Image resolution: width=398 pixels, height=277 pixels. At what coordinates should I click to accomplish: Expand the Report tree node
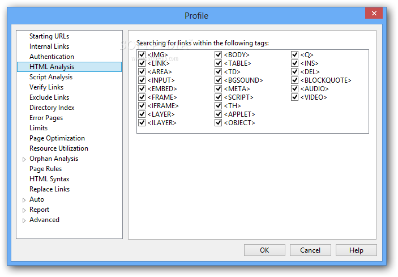[24, 210]
